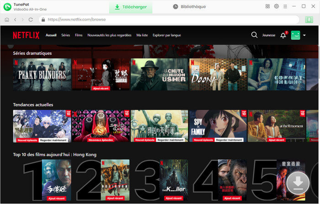The image size is (320, 204).
Task: Click the green download-video icon beside address bar
Action: (309, 20)
